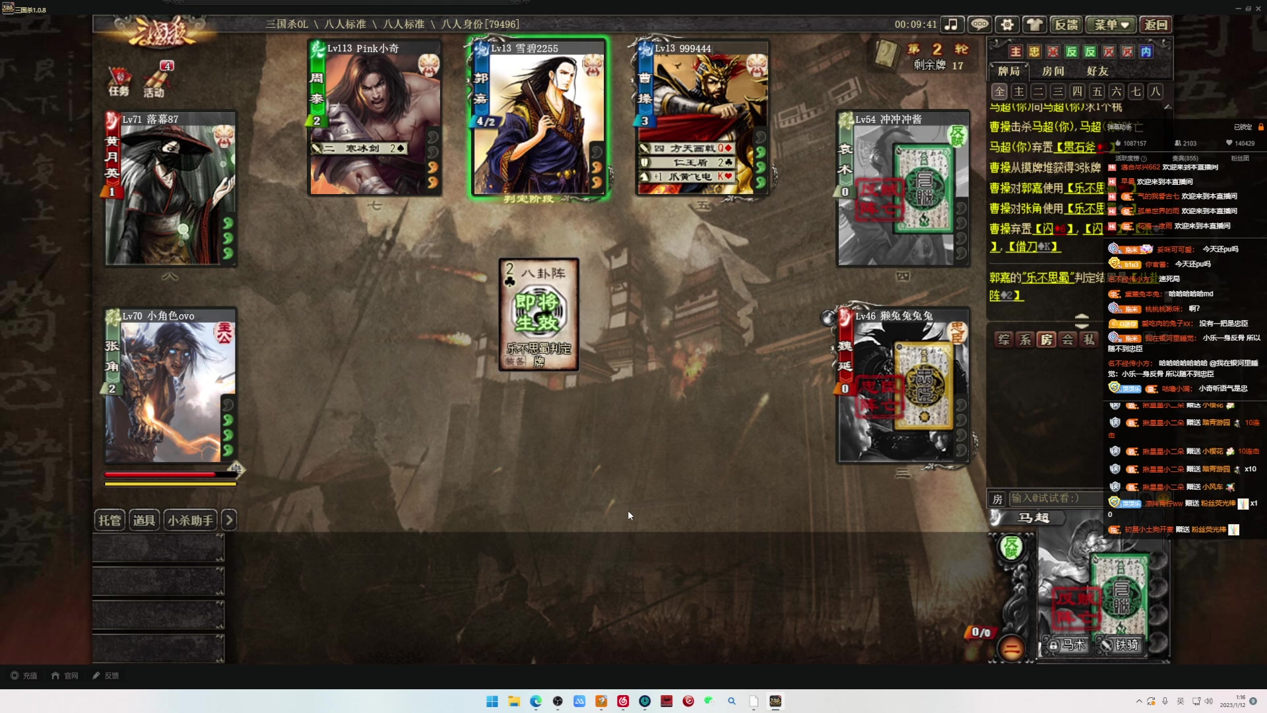Click the remaining deck card pile icon
Viewport: 1267px width, 713px height.
(x=886, y=55)
